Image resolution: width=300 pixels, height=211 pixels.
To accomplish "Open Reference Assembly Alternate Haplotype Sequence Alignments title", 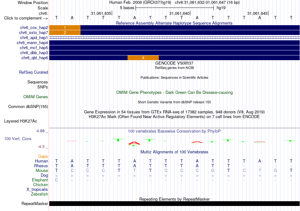I will [x=174, y=23].
